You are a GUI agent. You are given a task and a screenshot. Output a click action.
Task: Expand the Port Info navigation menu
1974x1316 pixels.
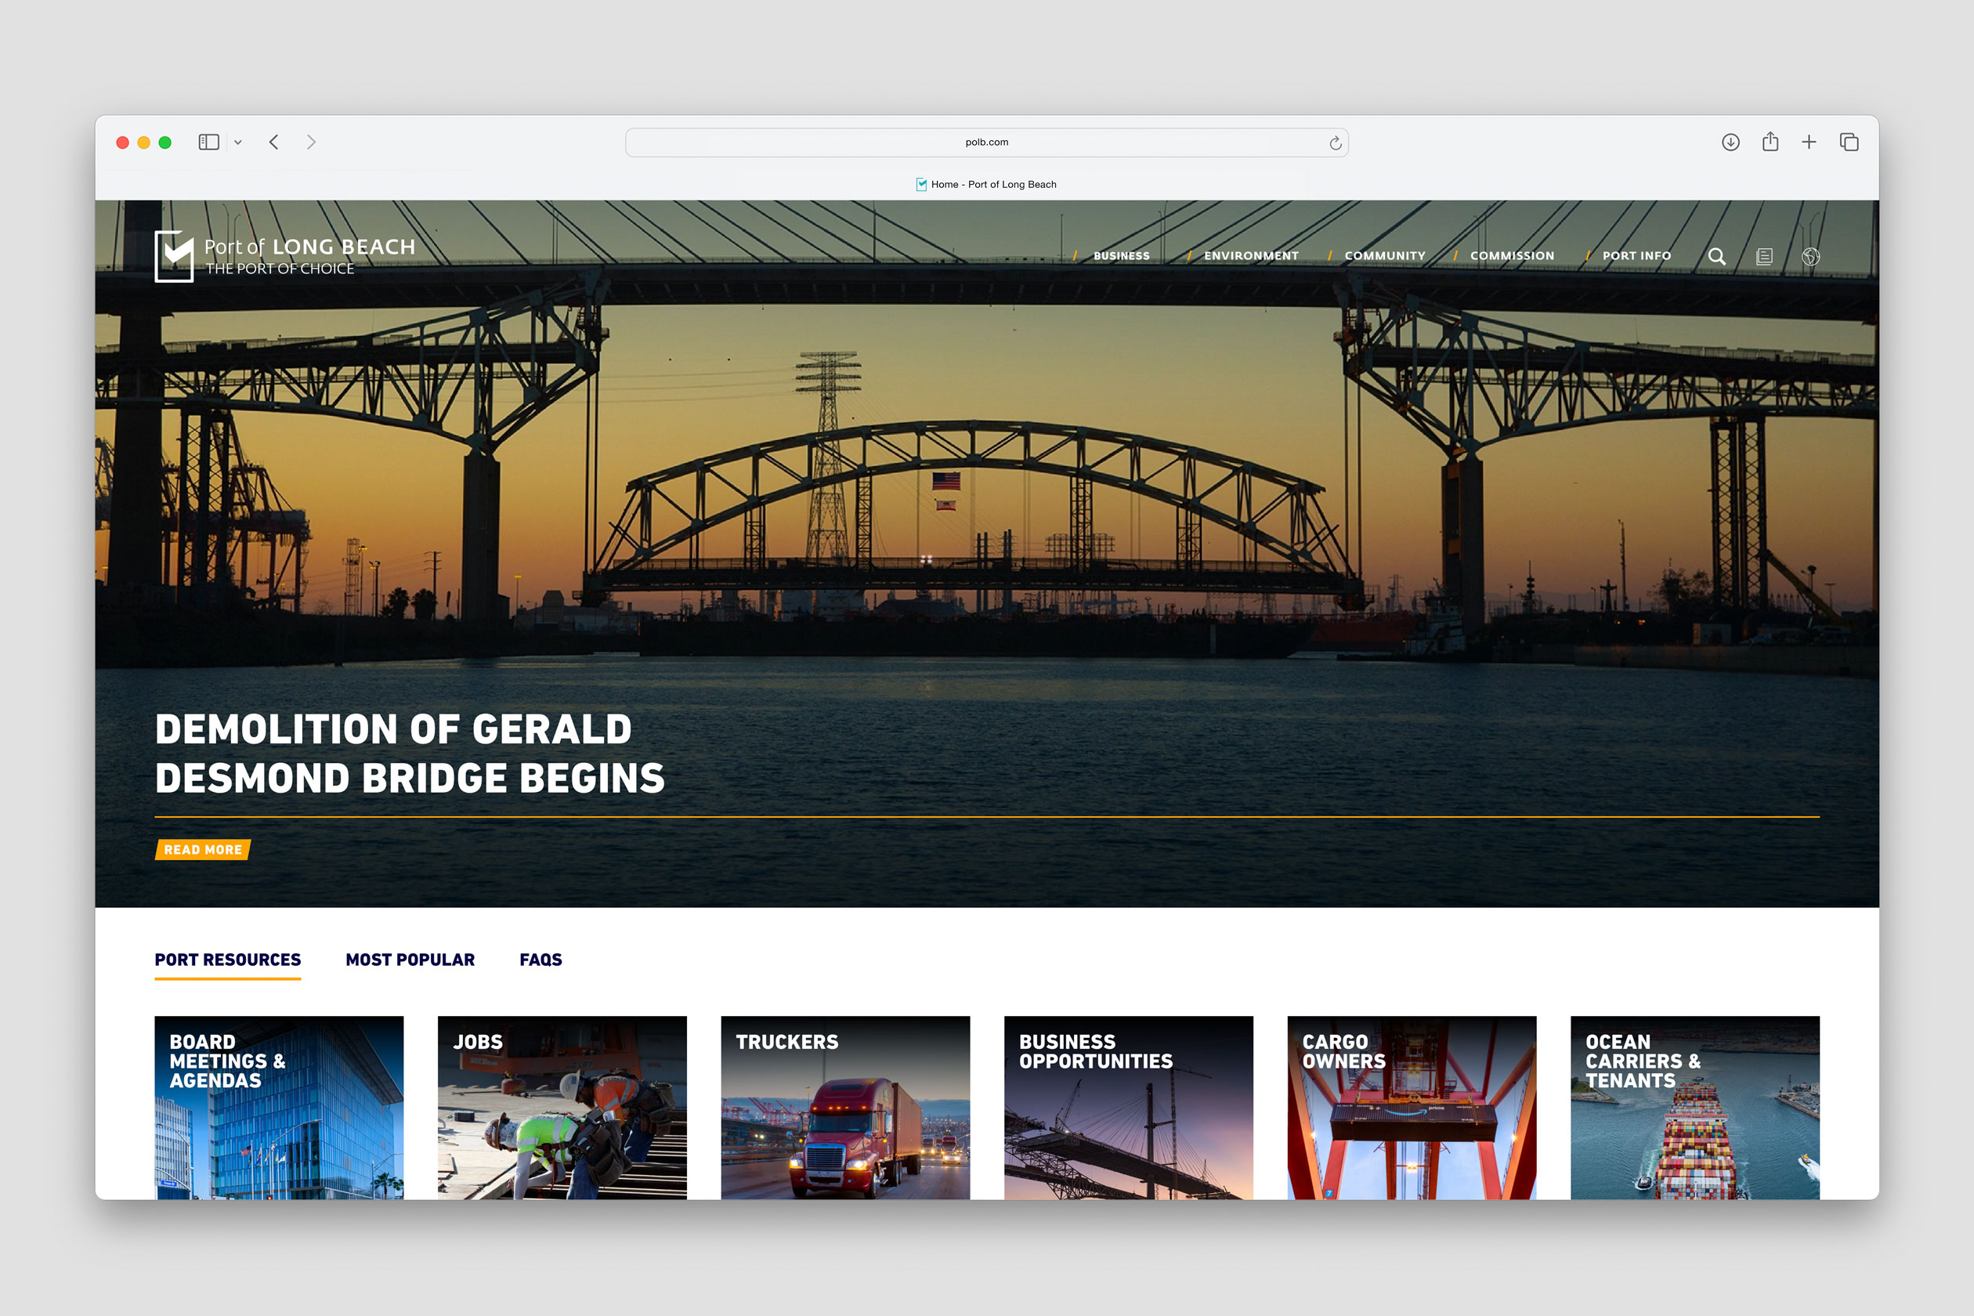(1636, 256)
